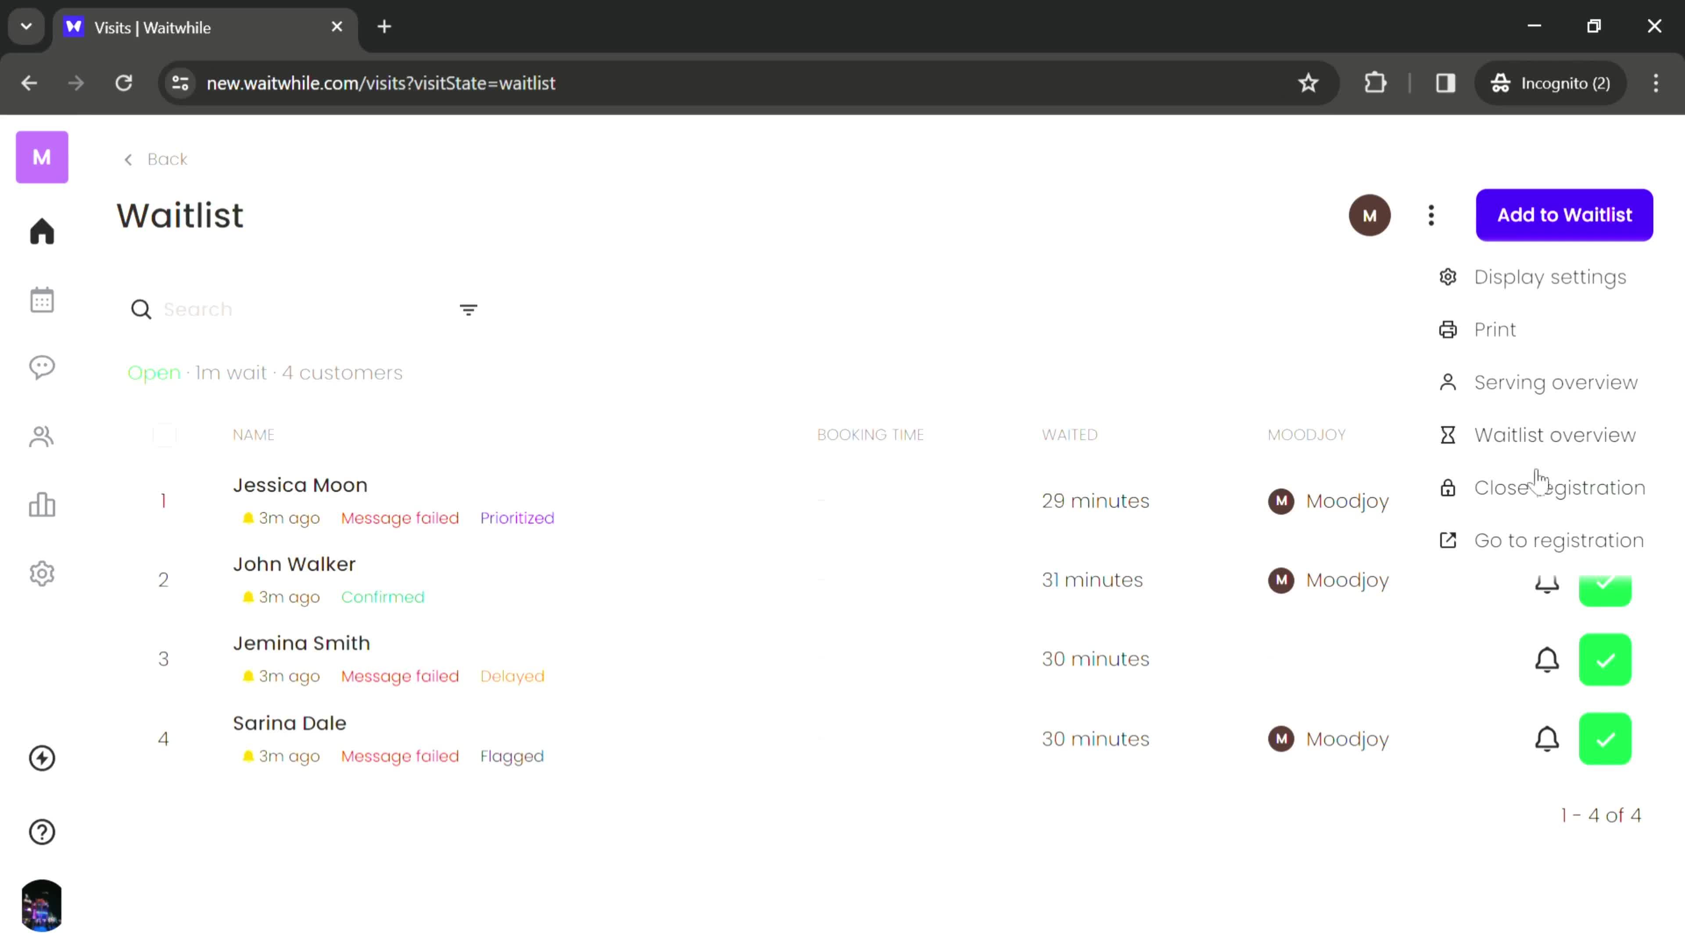Select Close registration menu item
The height and width of the screenshot is (947, 1685).
pos(1542,488)
